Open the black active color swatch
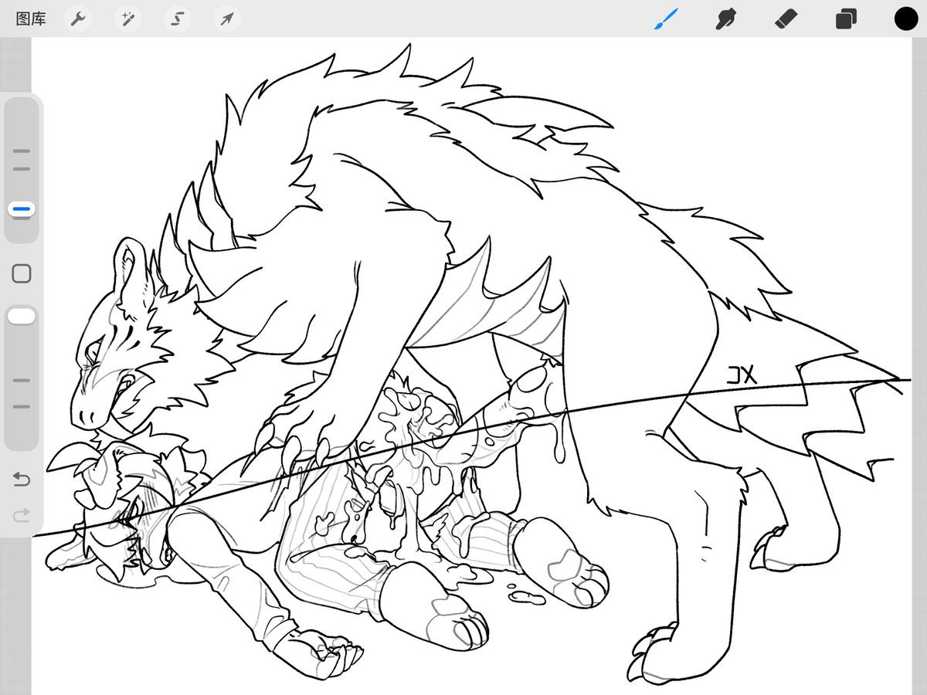 (x=906, y=19)
